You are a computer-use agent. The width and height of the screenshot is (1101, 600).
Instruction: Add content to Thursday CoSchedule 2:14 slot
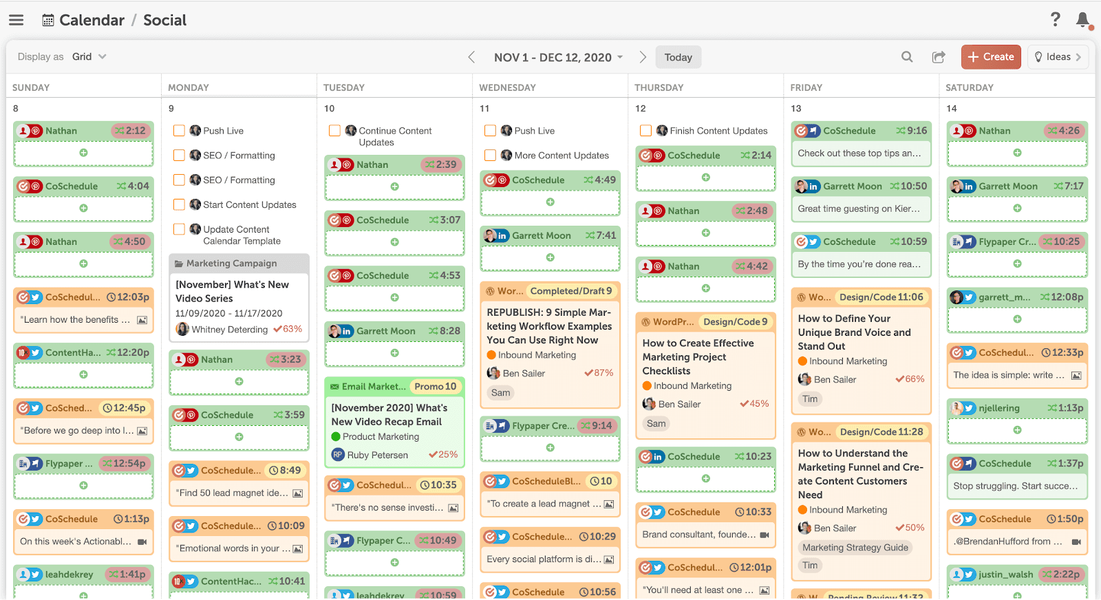click(x=705, y=178)
